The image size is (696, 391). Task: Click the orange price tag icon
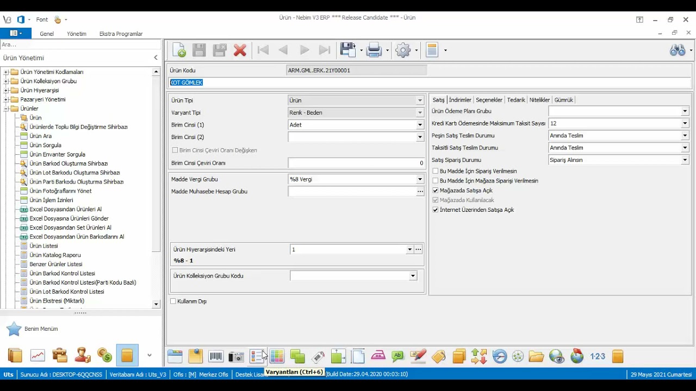(439, 356)
